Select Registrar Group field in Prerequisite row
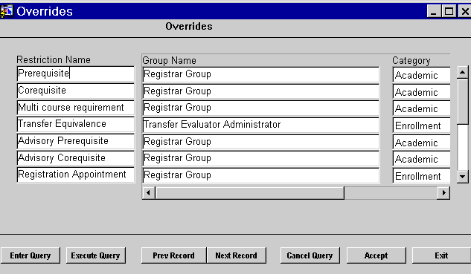 [261, 74]
